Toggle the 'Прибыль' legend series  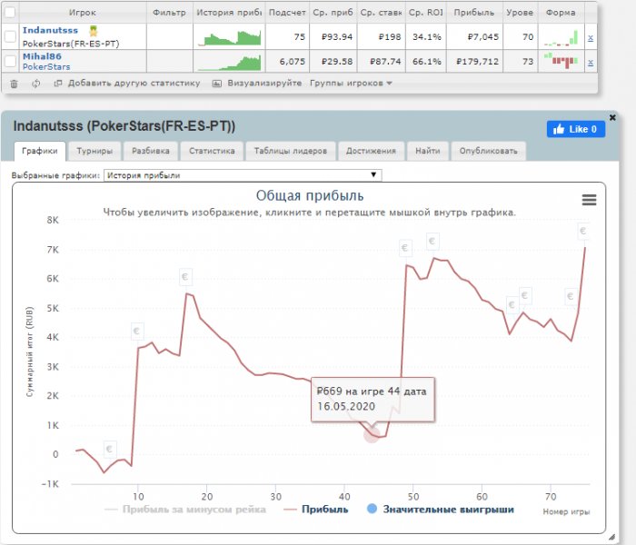(316, 510)
